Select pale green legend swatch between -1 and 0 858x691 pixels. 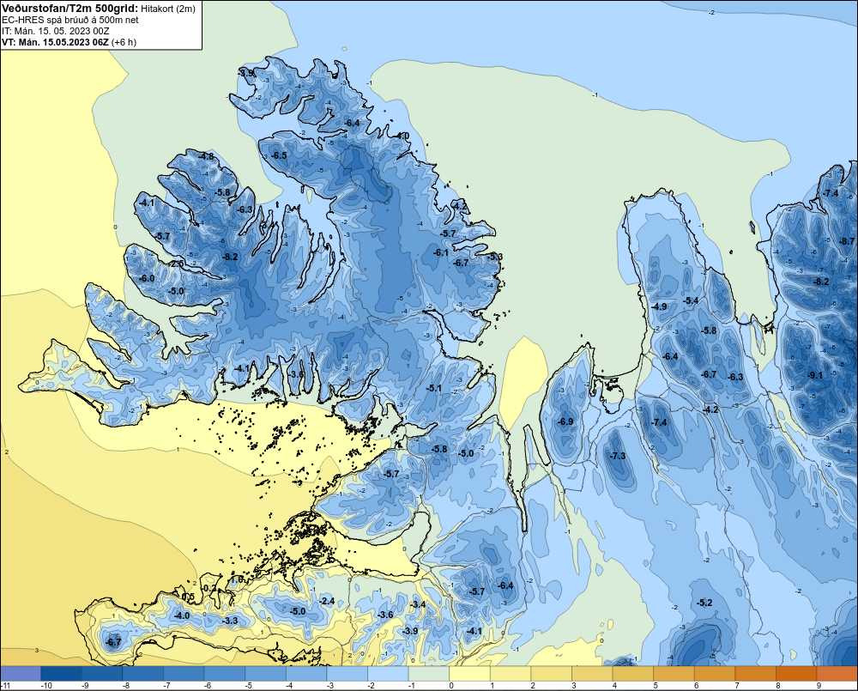coord(429,674)
